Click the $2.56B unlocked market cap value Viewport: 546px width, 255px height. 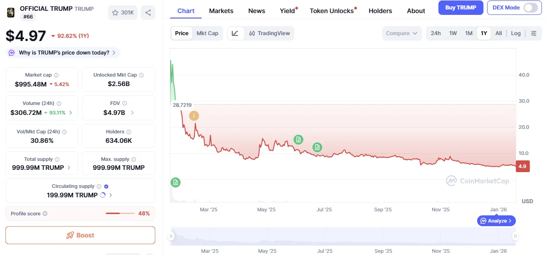[119, 84]
